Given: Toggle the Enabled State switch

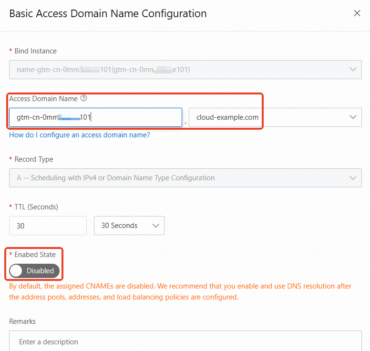Looking at the screenshot, I should pyautogui.click(x=34, y=271).
